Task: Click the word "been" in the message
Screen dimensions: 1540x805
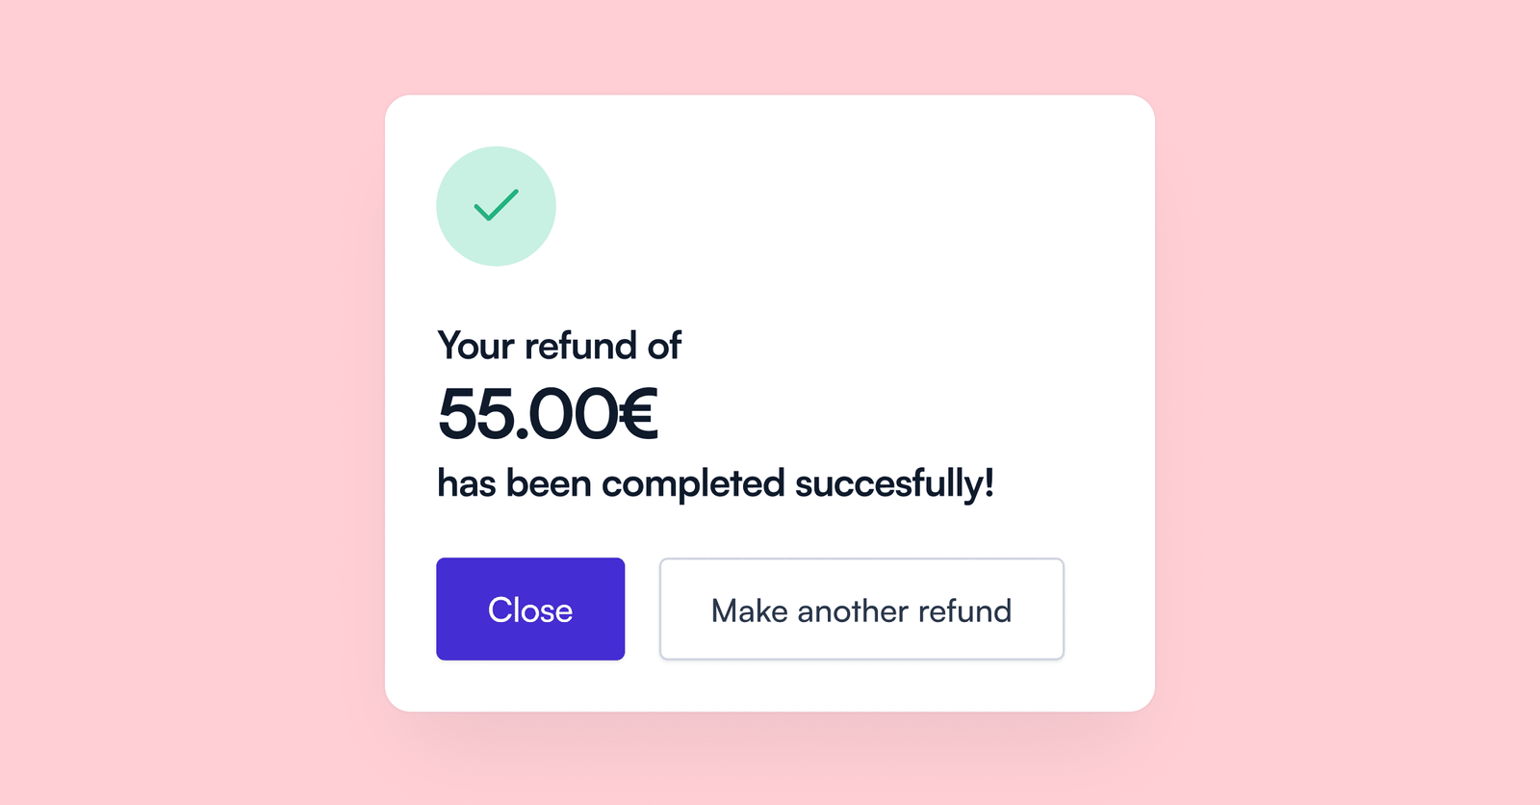Action: (549, 483)
